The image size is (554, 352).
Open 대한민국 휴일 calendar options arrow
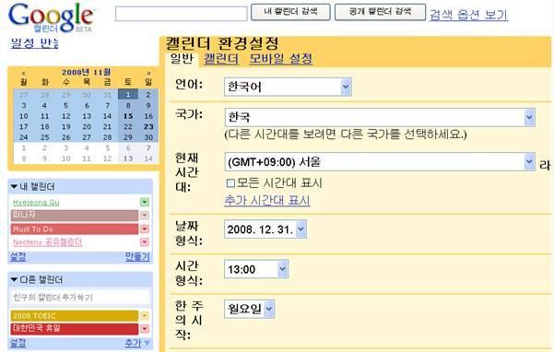tap(145, 329)
